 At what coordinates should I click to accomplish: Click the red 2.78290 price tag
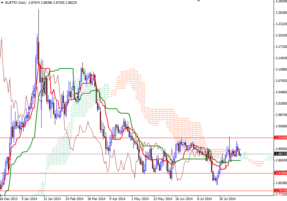pyautogui.click(x=280, y=190)
